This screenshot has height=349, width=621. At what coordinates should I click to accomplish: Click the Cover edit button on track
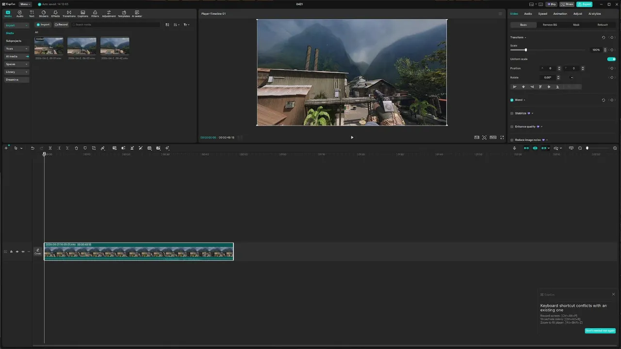click(38, 252)
